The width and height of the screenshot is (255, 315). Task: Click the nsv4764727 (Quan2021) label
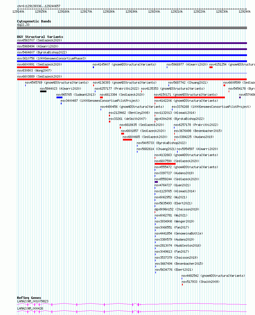click(x=172, y=185)
